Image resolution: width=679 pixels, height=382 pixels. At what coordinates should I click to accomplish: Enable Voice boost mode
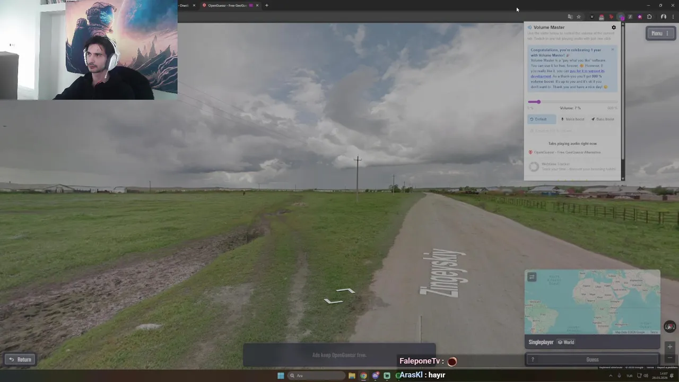pyautogui.click(x=572, y=119)
